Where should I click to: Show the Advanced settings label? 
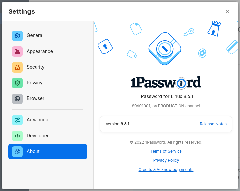tap(37, 120)
